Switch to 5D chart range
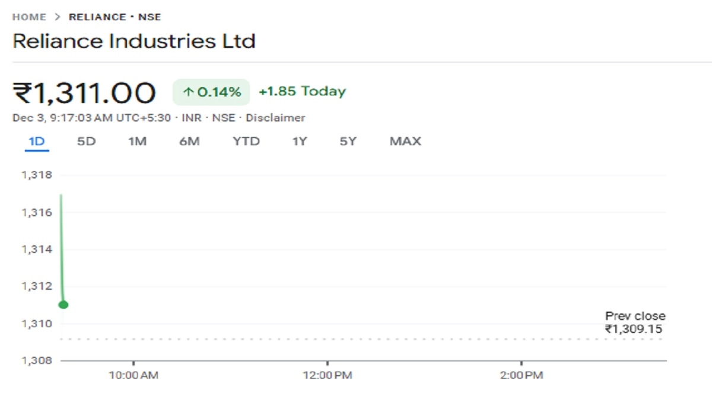The image size is (712, 400). pyautogui.click(x=87, y=141)
